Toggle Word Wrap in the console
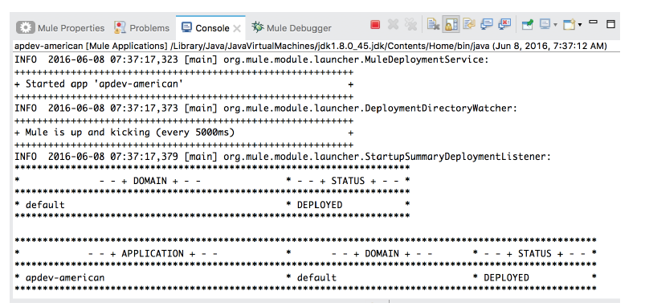 coord(468,25)
